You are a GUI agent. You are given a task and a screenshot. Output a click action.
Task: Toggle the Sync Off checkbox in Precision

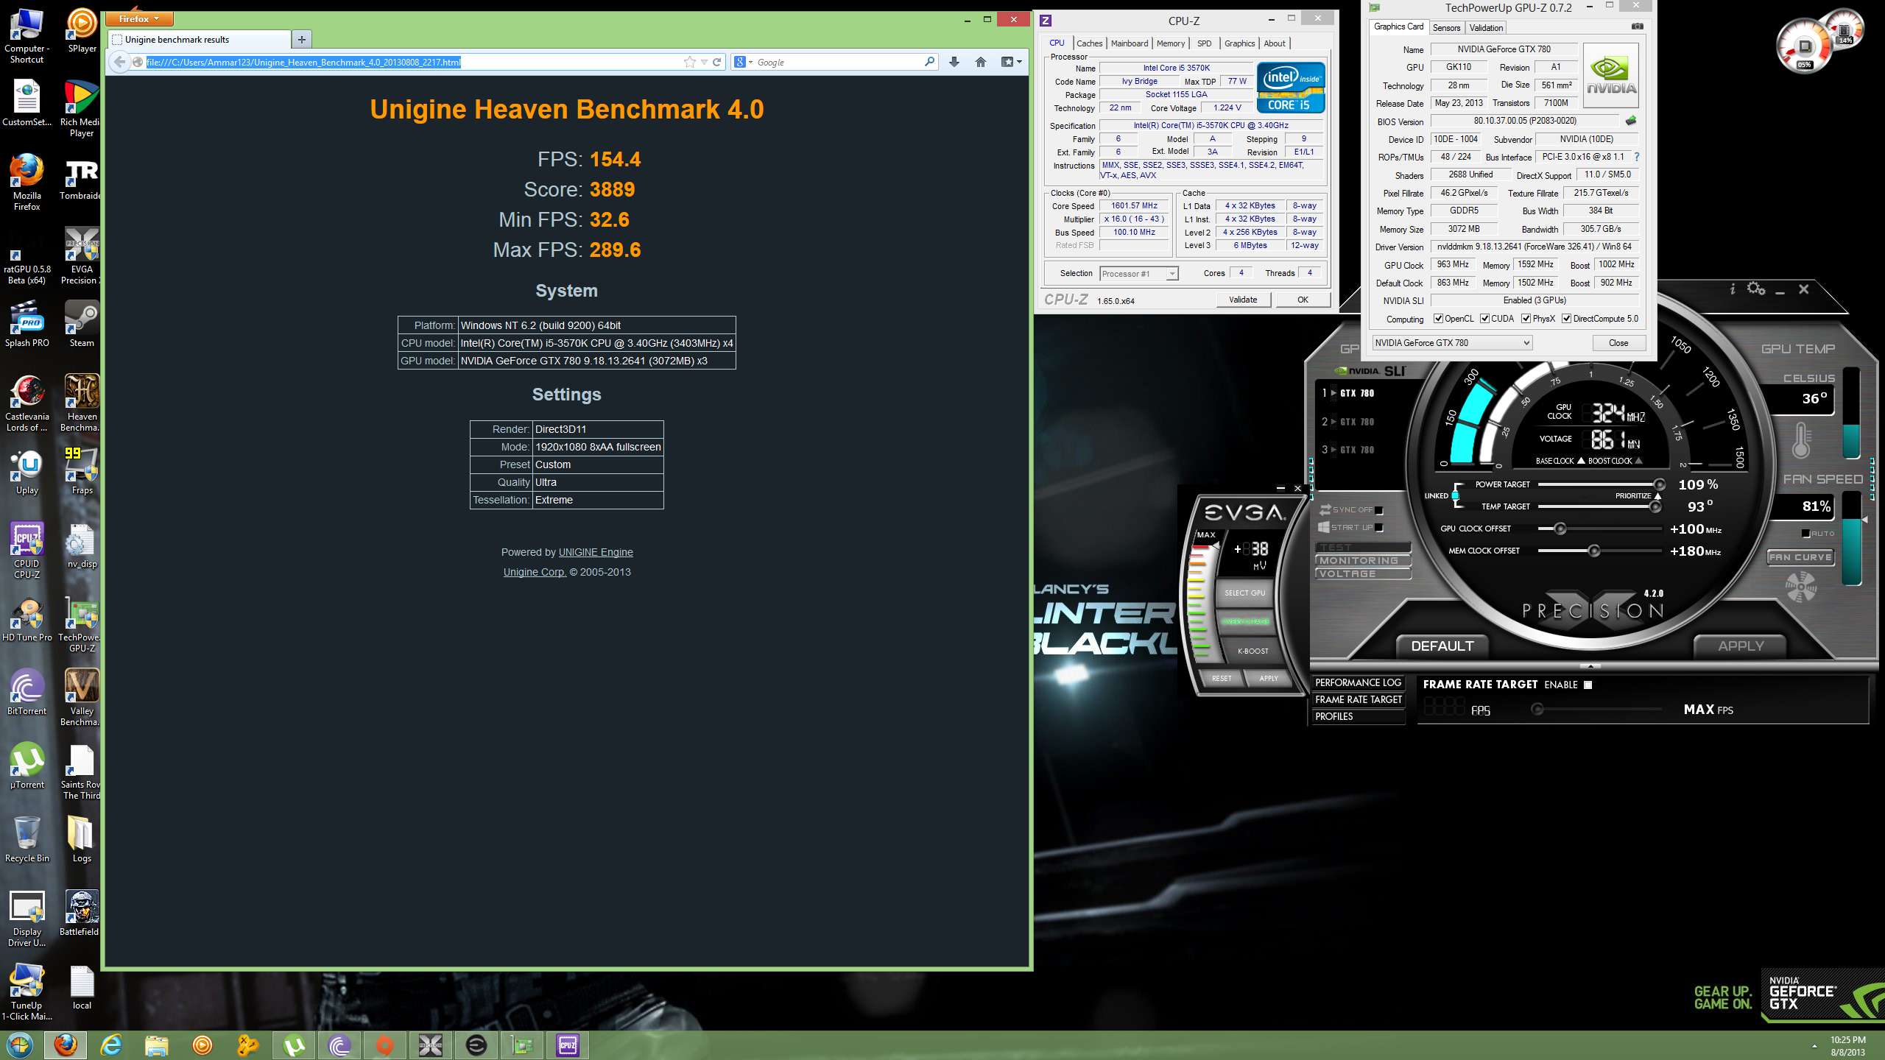pyautogui.click(x=1379, y=510)
